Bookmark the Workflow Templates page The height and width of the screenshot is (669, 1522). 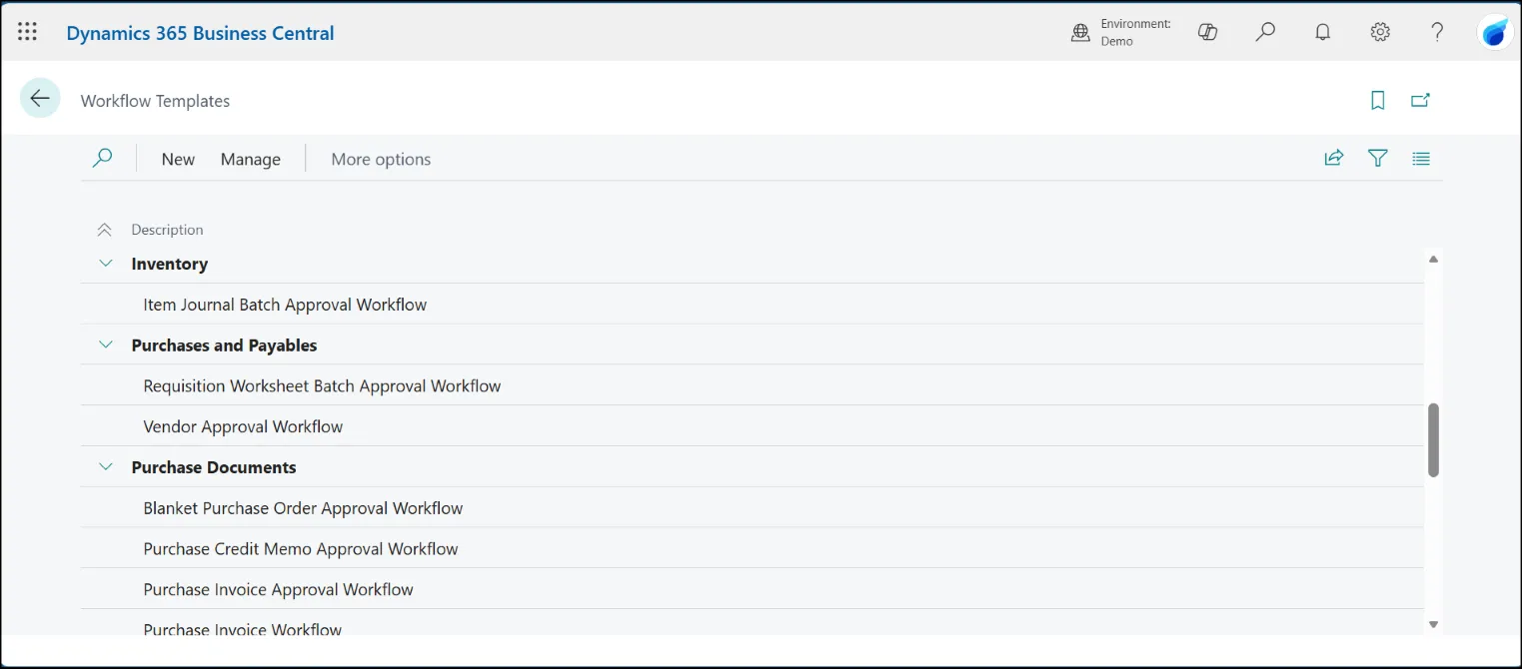[x=1378, y=100]
